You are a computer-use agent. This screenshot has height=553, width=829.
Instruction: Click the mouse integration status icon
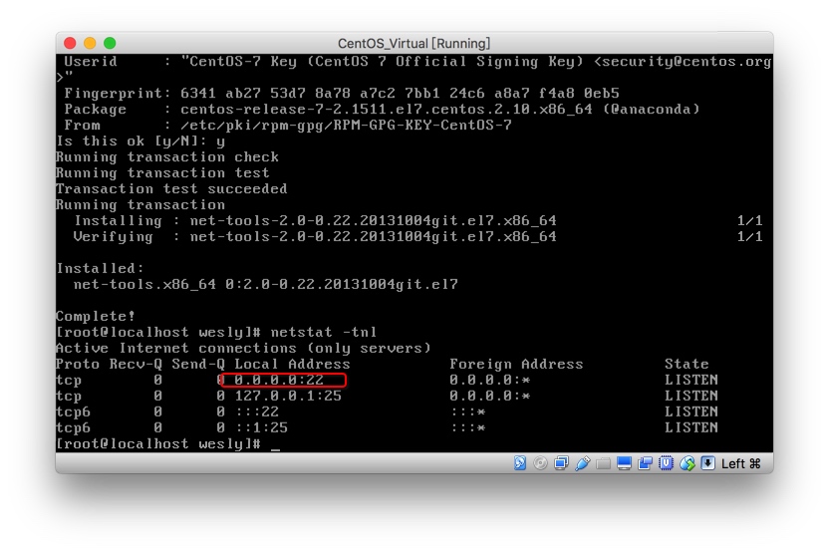point(688,463)
